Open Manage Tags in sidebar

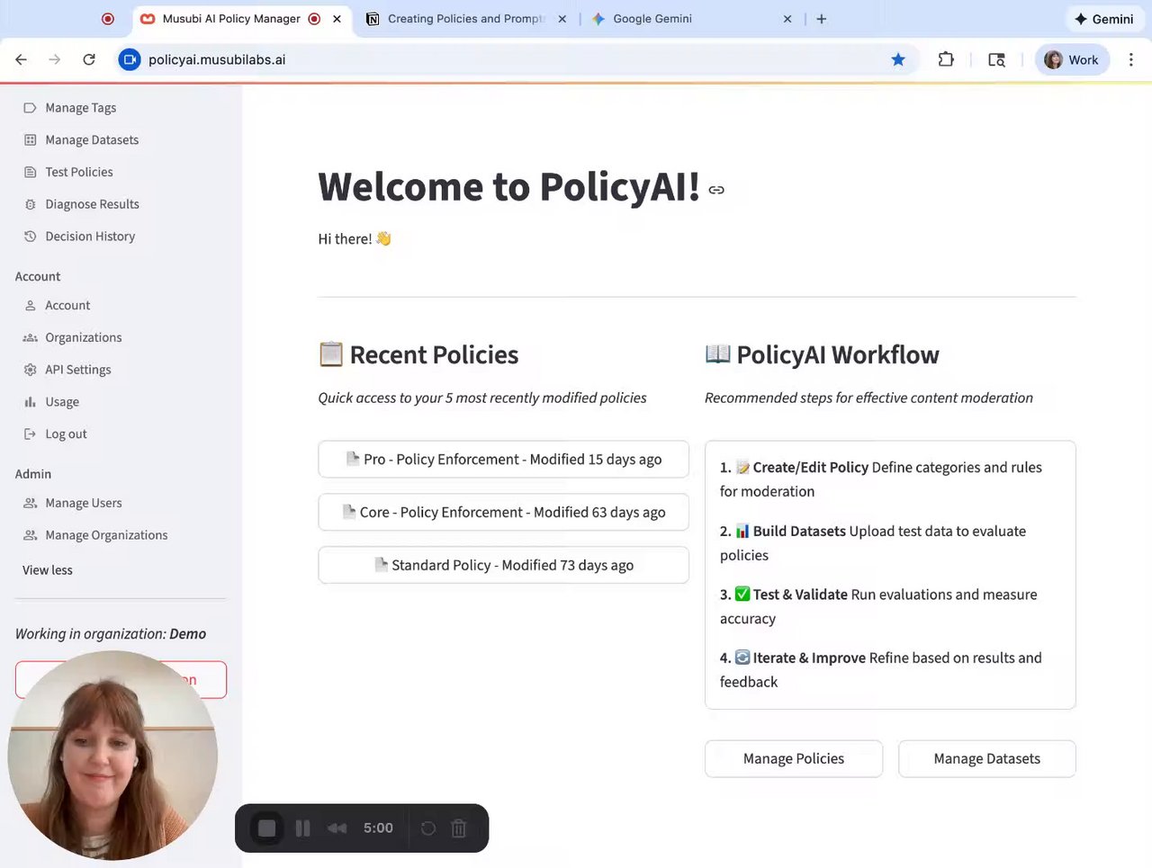click(x=80, y=108)
